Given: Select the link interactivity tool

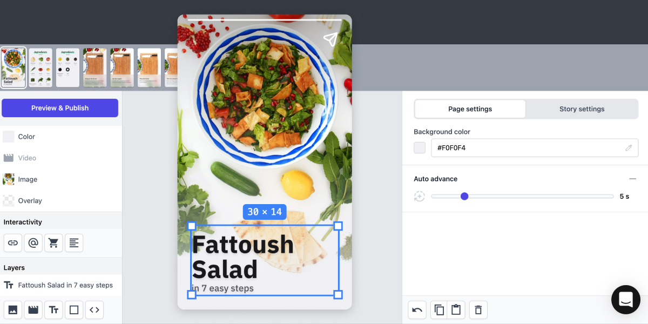Looking at the screenshot, I should click(12, 242).
